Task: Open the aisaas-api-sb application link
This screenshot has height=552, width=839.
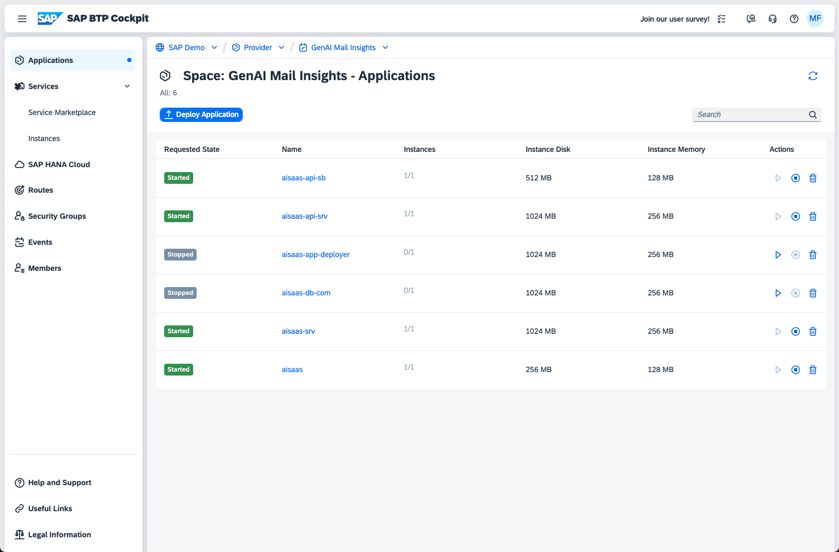Action: [304, 178]
